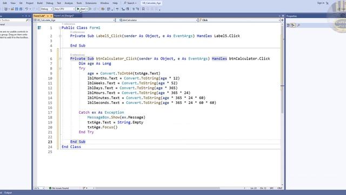The width and height of the screenshot is (346, 195).
Task: Click the MessageBox.Show(ex.Message) code line
Action: pyautogui.click(x=116, y=118)
